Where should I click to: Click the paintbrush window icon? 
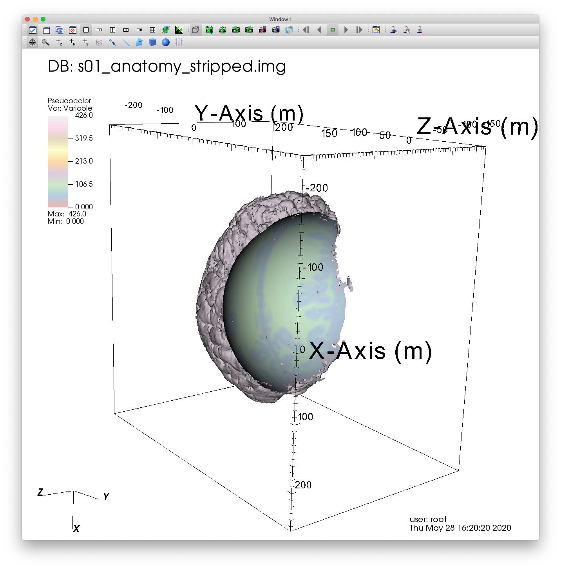coord(376,30)
